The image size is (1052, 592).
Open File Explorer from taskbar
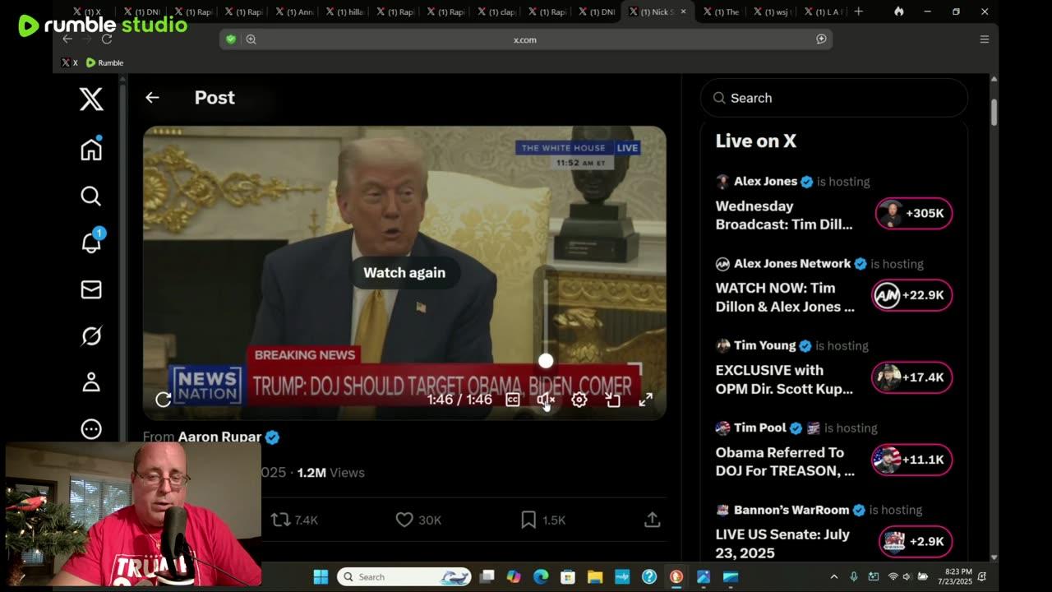[x=595, y=576]
